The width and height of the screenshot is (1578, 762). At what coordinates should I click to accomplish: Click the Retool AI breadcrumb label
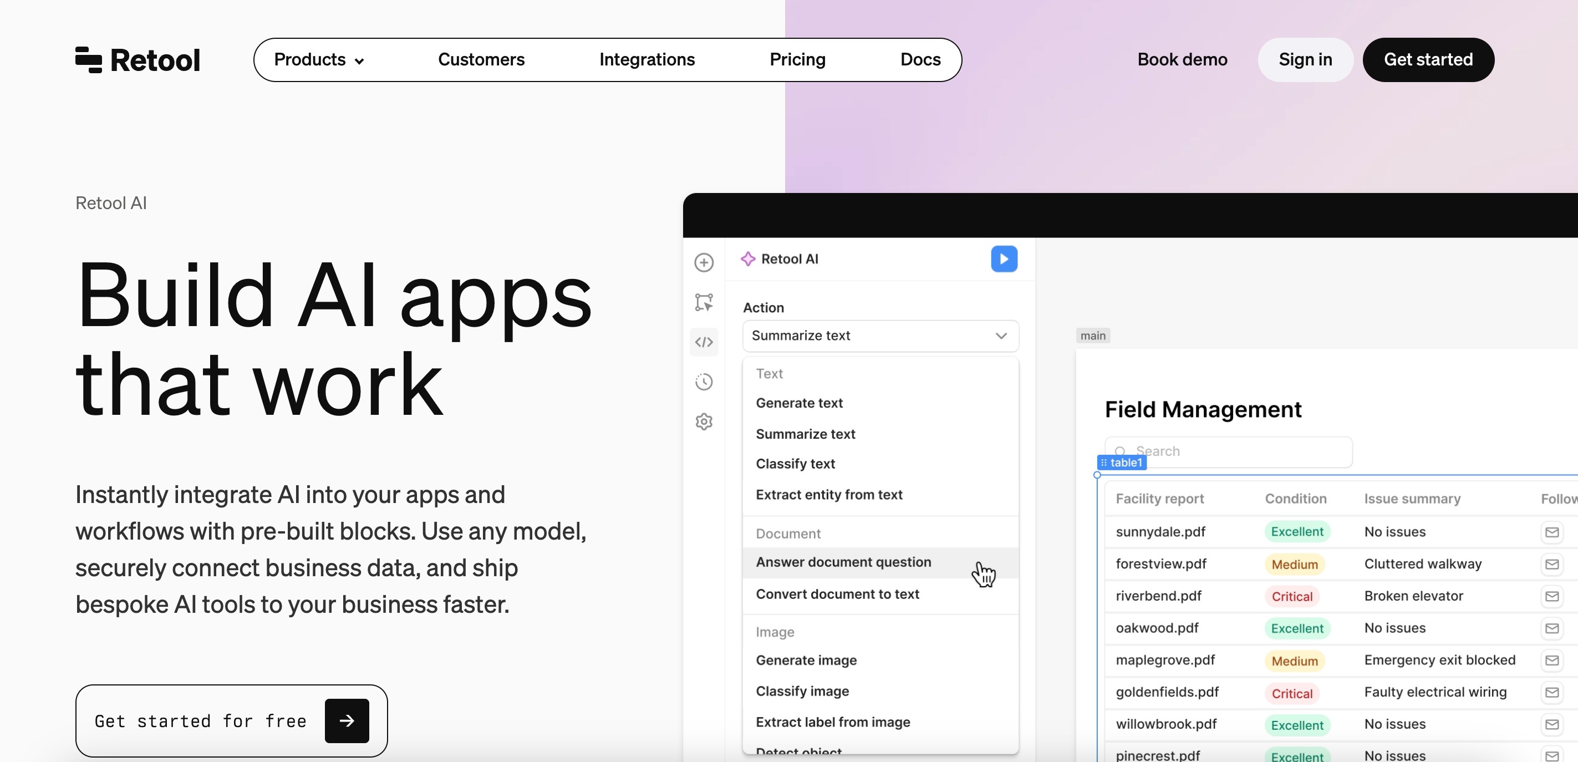[x=111, y=204]
